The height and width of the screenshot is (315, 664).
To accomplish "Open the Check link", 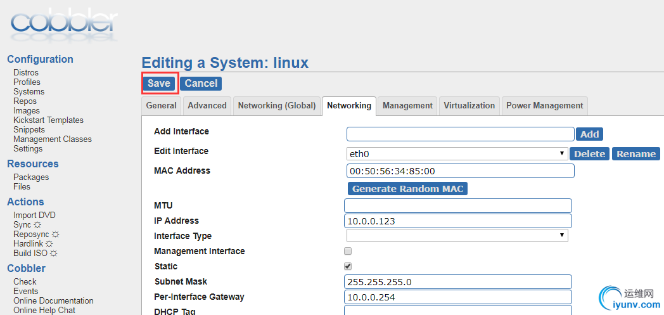I will [x=25, y=281].
